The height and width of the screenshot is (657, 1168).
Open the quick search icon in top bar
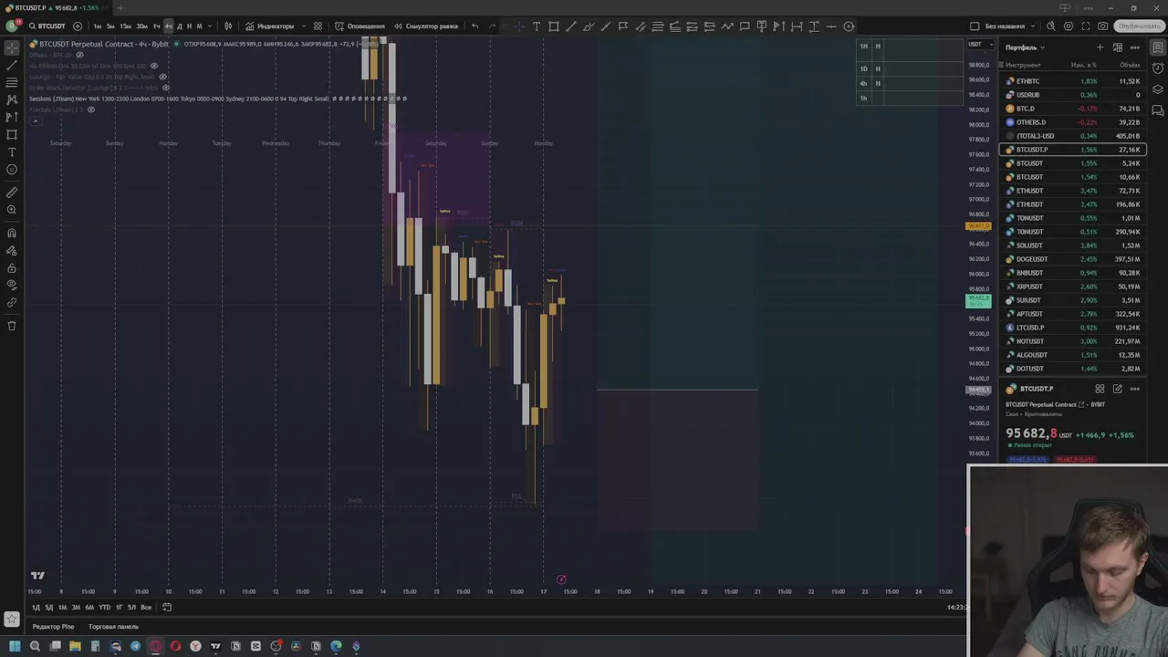[x=1051, y=26]
